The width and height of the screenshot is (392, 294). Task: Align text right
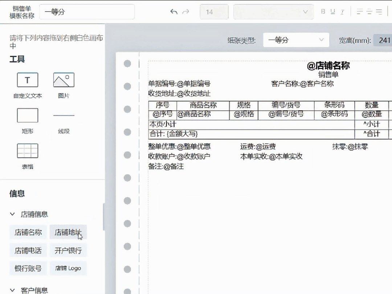[379, 12]
